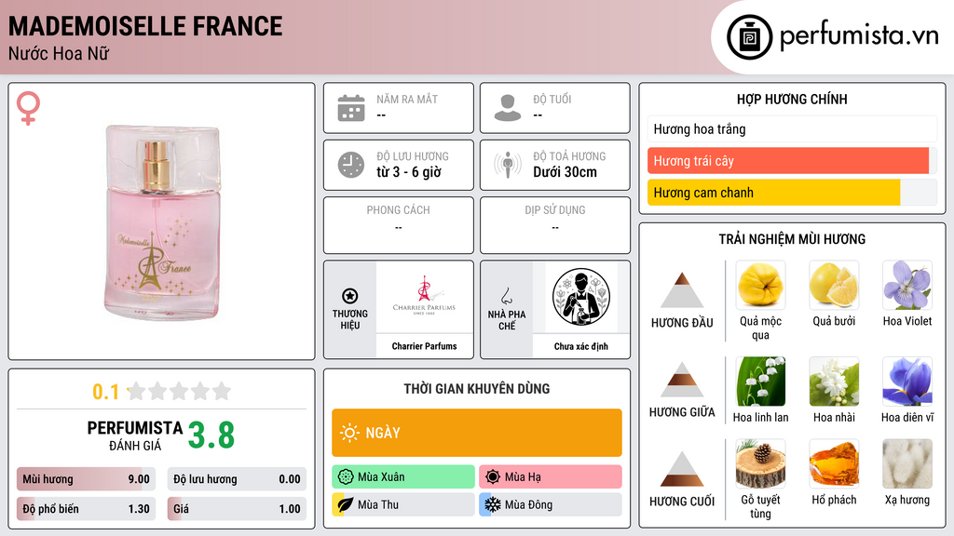Click the HỢP HƯƠNG CHÍNH heading

pyautogui.click(x=792, y=99)
